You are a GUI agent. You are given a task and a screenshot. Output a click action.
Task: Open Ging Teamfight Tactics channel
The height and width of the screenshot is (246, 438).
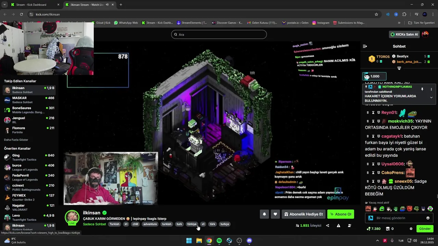(29, 157)
